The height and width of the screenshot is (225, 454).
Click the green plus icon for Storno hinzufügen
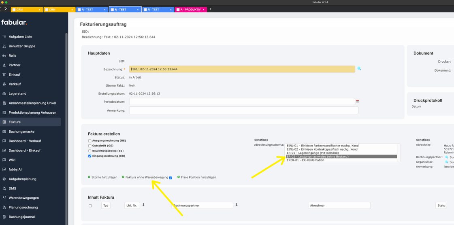click(x=89, y=177)
